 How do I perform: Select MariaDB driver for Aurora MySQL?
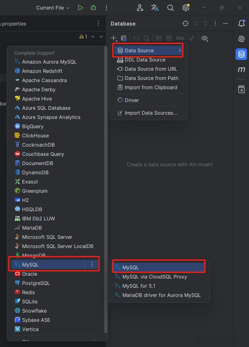(159, 295)
